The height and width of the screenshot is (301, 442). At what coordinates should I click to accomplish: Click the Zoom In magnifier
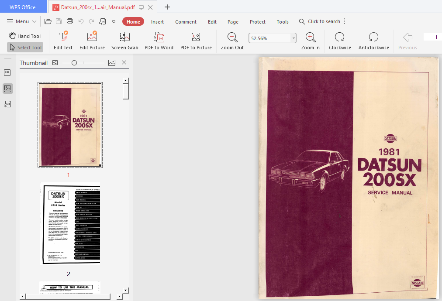311,41
